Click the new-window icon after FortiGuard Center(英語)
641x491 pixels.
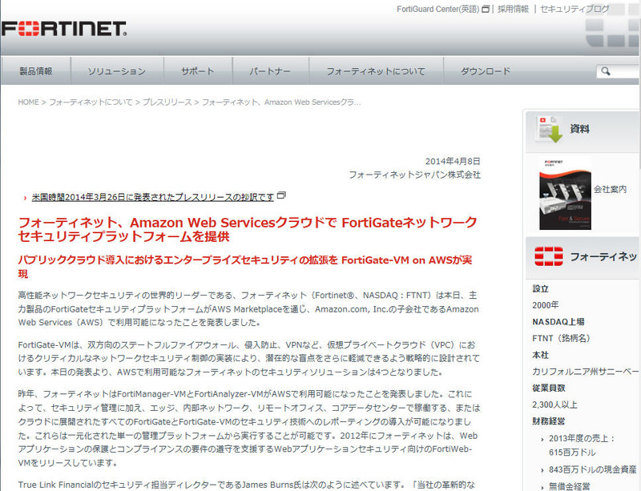[x=486, y=10]
